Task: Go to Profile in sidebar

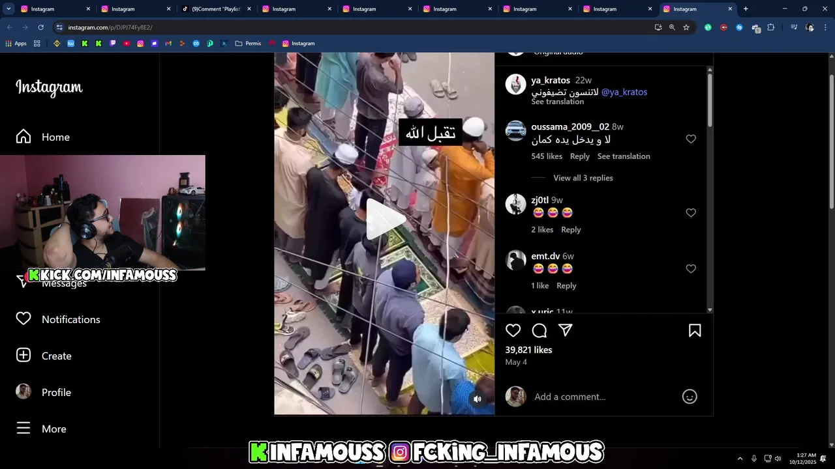Action: 43,392
